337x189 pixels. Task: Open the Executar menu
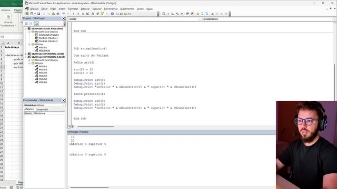(x=97, y=9)
